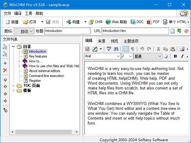Click the editor save disk icon

point(87,49)
